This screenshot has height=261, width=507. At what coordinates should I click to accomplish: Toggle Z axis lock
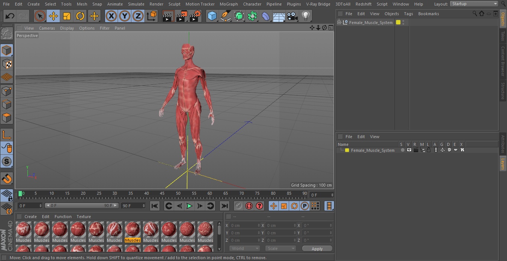[x=138, y=16]
